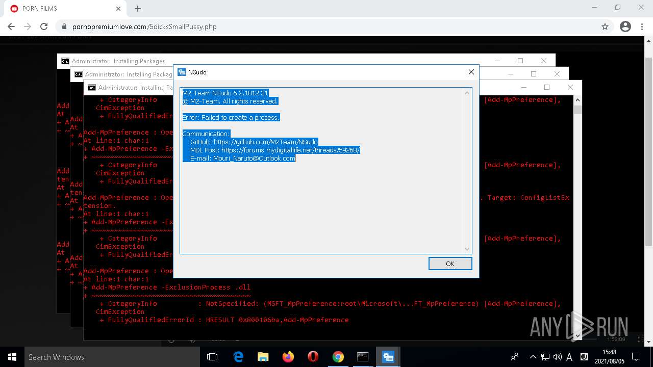Bookmark this page with the star icon

(x=605, y=27)
